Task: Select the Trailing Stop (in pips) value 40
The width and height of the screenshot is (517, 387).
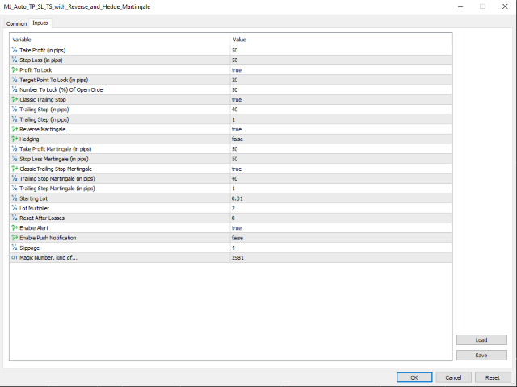Action: point(235,110)
